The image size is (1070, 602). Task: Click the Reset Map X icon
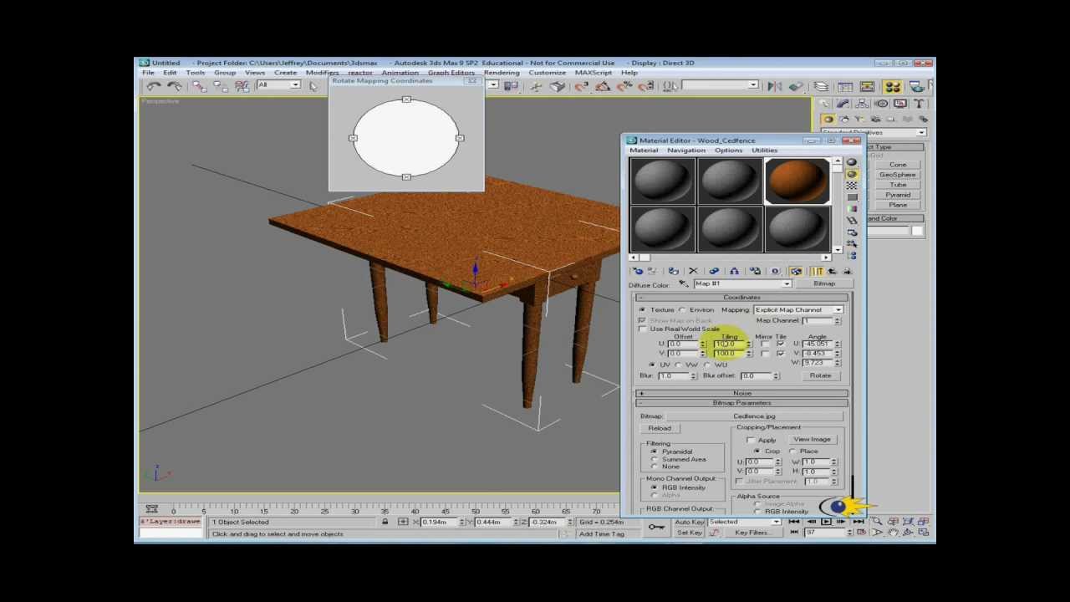click(693, 271)
